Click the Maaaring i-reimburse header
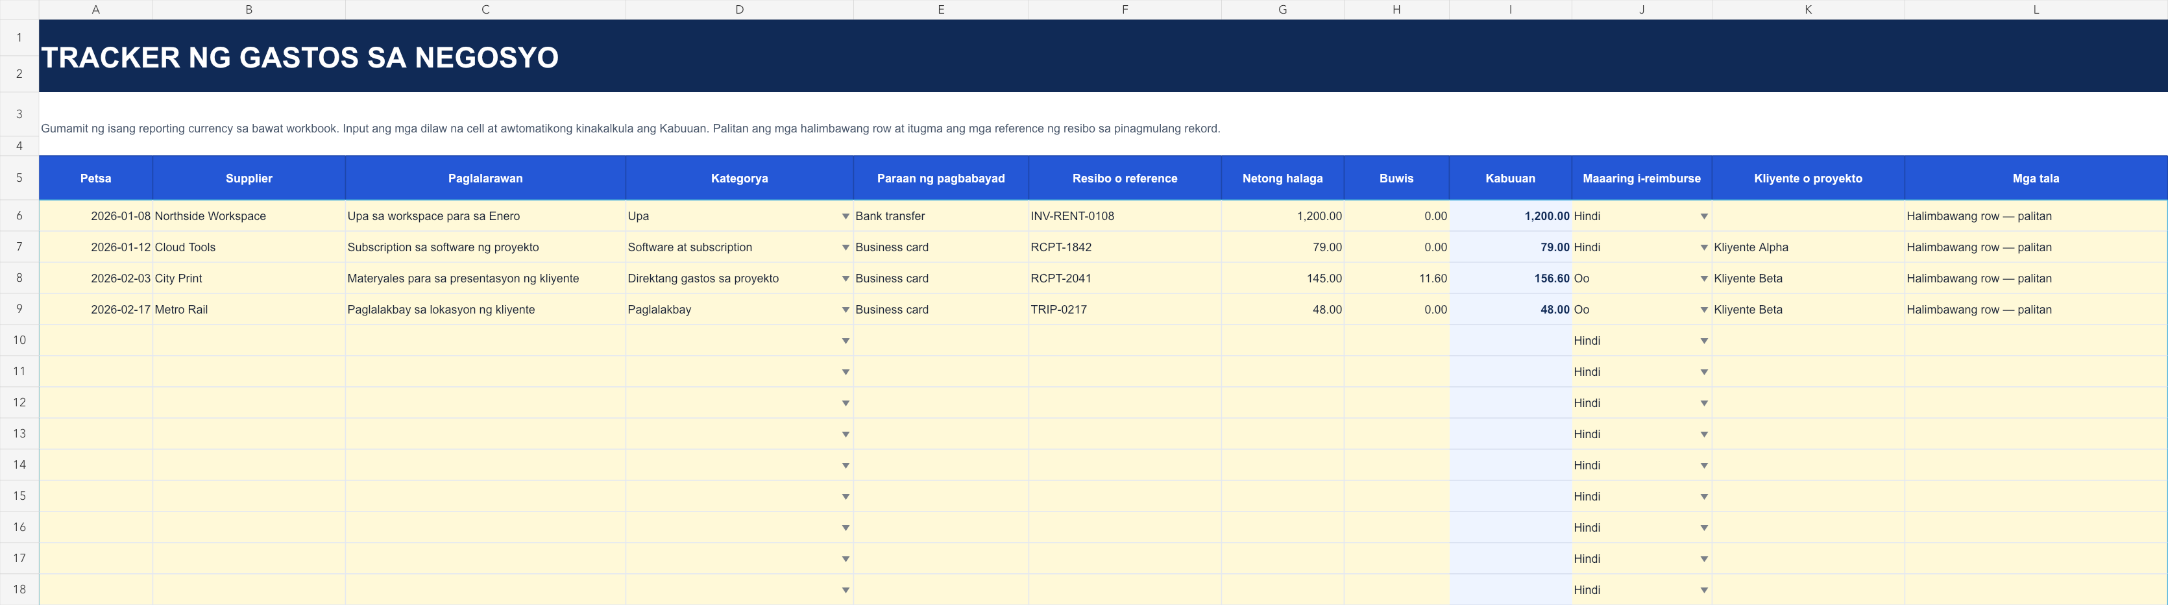The image size is (2168, 605). pos(1641,178)
